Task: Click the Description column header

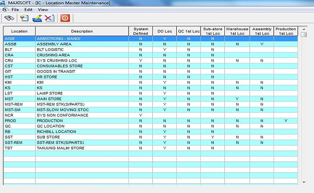Action: pyautogui.click(x=82, y=31)
